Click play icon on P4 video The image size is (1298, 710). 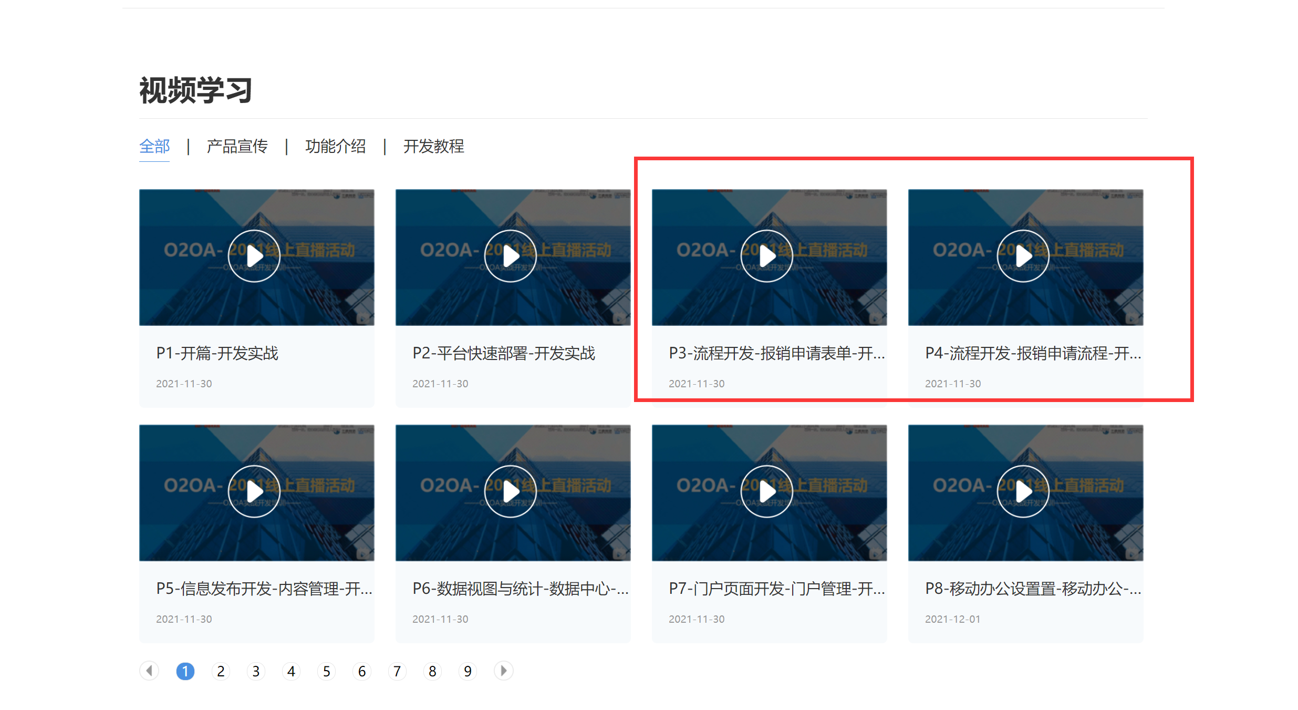tap(1023, 256)
